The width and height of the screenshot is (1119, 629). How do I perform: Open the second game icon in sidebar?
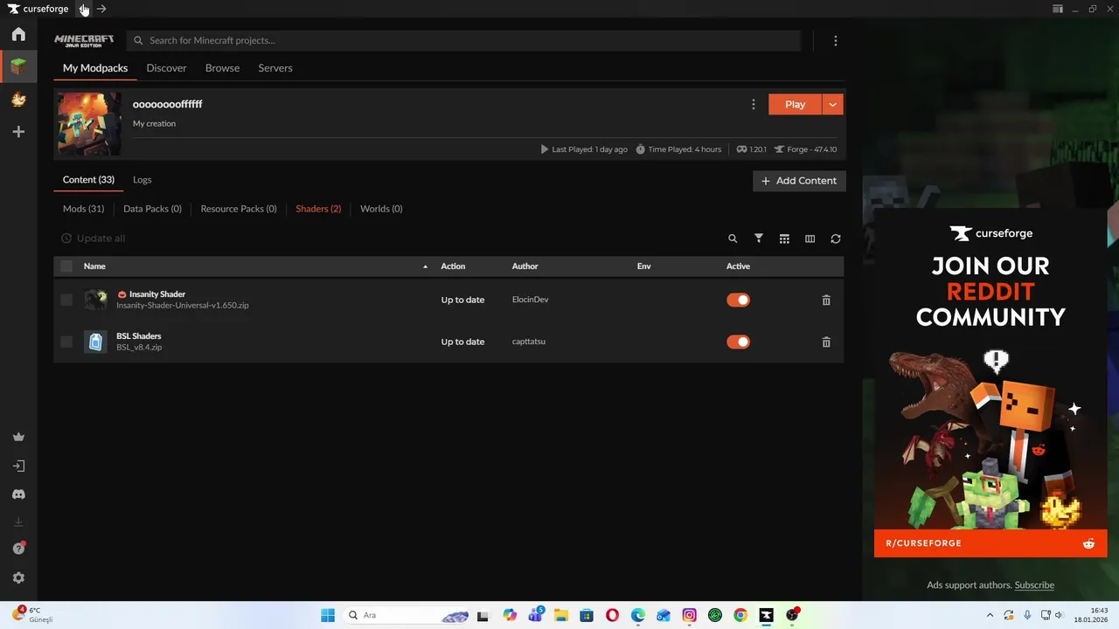pos(18,100)
